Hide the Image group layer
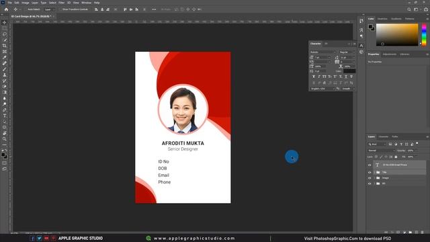The height and width of the screenshot is (242, 430). 370,178
